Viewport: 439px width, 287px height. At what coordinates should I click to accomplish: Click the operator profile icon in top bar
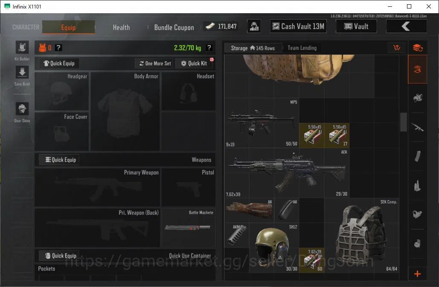point(254,26)
